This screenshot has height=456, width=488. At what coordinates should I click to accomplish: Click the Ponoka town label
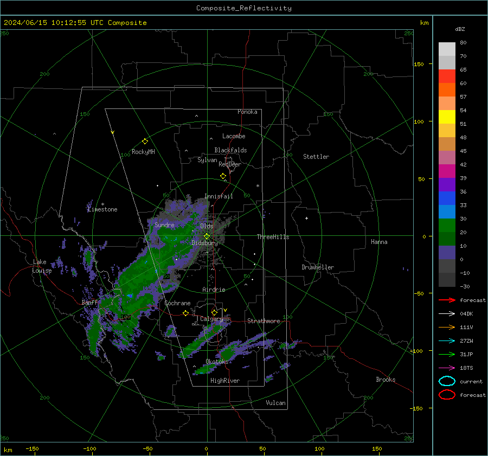[x=247, y=112]
